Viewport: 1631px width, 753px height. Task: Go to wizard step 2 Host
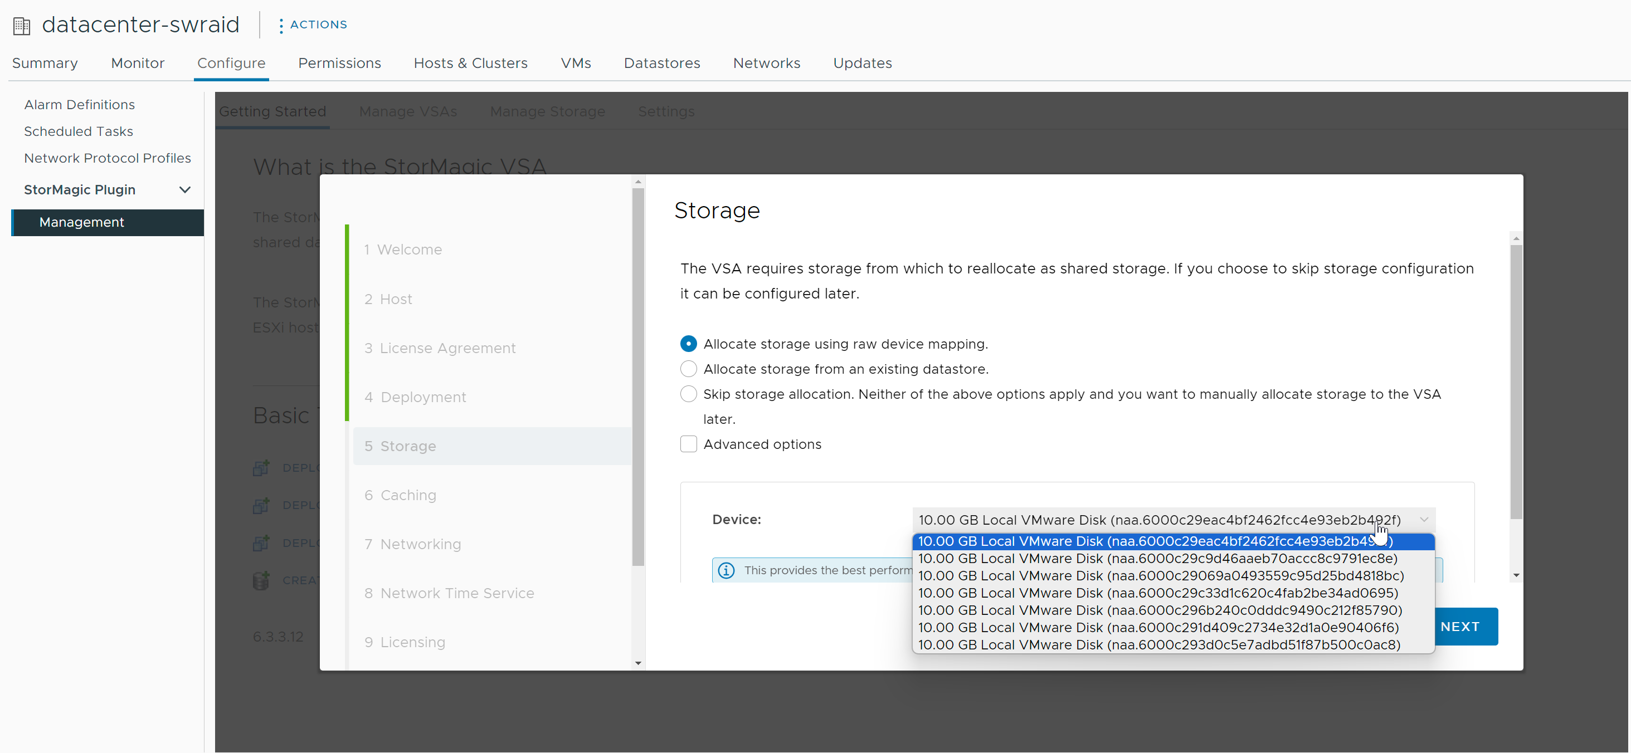(387, 299)
